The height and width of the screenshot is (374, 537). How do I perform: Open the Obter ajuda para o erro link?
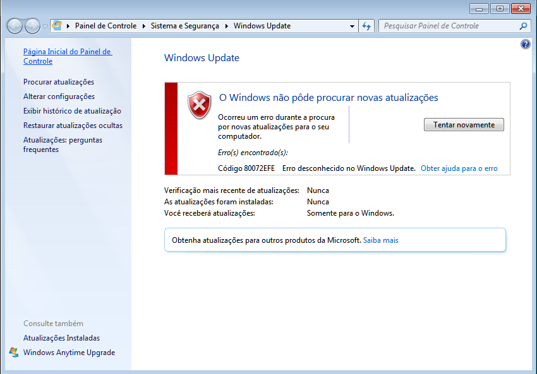pyautogui.click(x=459, y=168)
